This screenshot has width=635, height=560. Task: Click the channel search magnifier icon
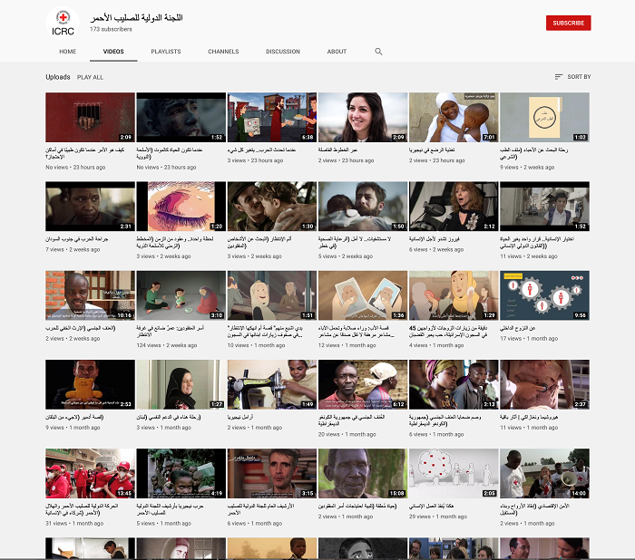(379, 52)
